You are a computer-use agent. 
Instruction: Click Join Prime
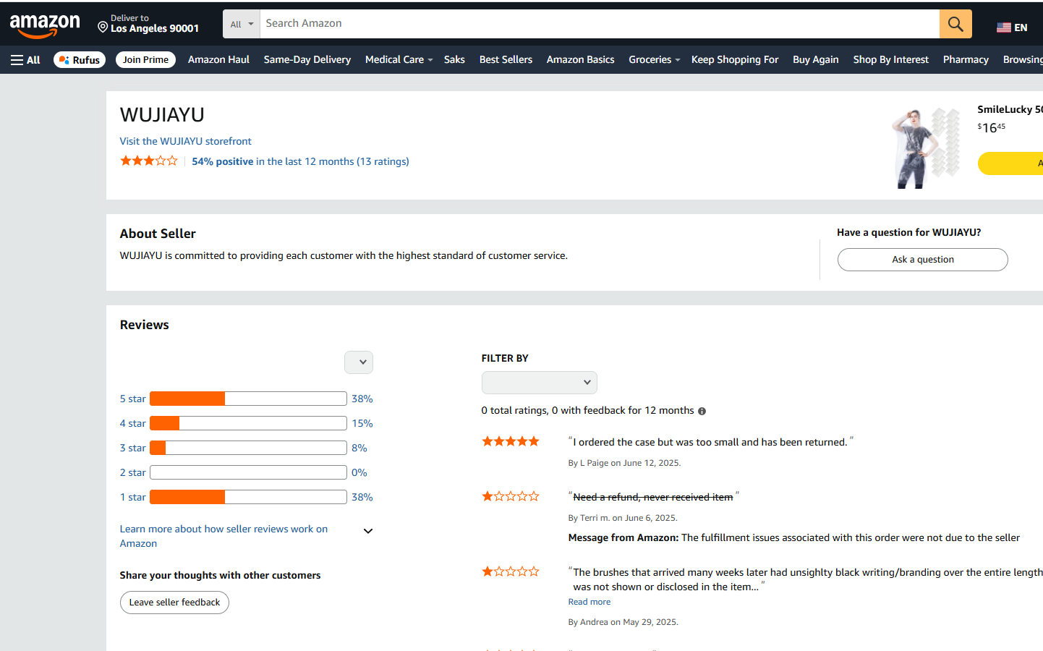pyautogui.click(x=145, y=60)
